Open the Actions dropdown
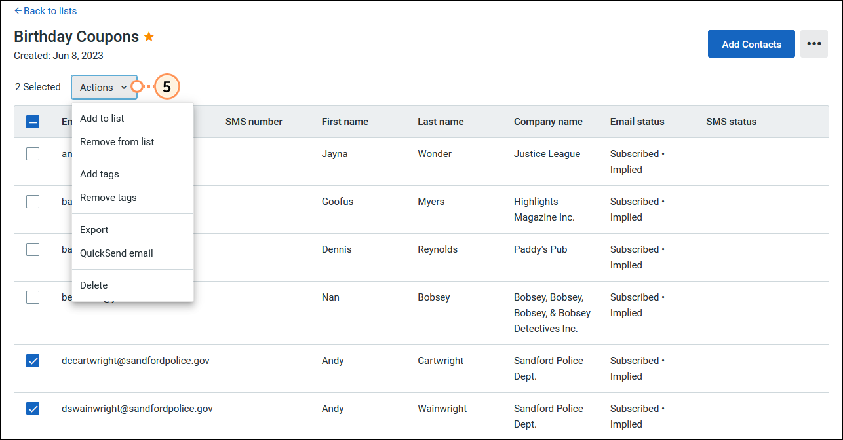The image size is (843, 440). pos(104,86)
